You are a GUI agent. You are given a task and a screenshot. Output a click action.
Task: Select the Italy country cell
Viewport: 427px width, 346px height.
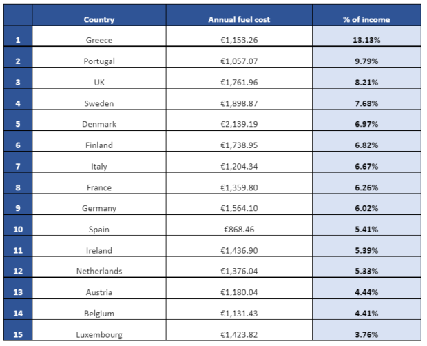(99, 163)
